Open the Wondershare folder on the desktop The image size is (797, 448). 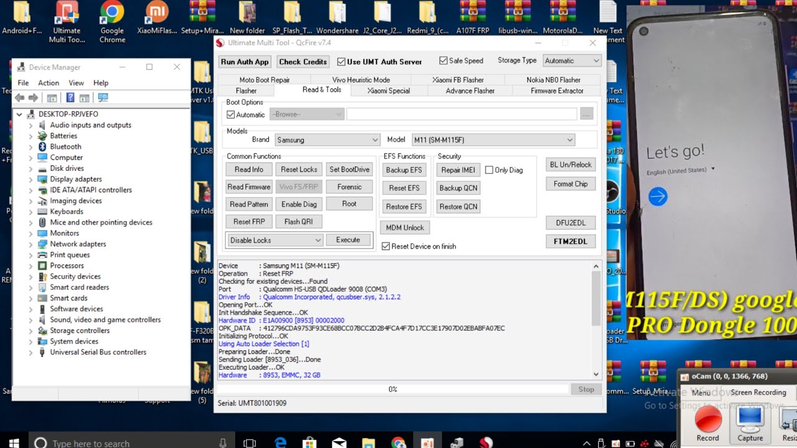[337, 19]
